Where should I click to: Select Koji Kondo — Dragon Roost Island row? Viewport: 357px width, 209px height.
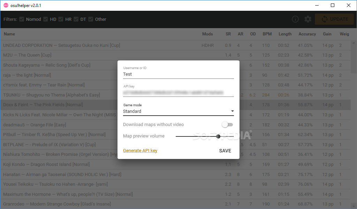(x=175, y=164)
